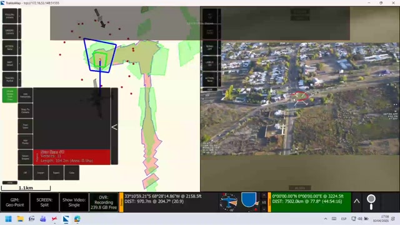Viewport: 400px width, 225px height.
Task: Click the aircraft compass heading icon
Action: [229, 202]
